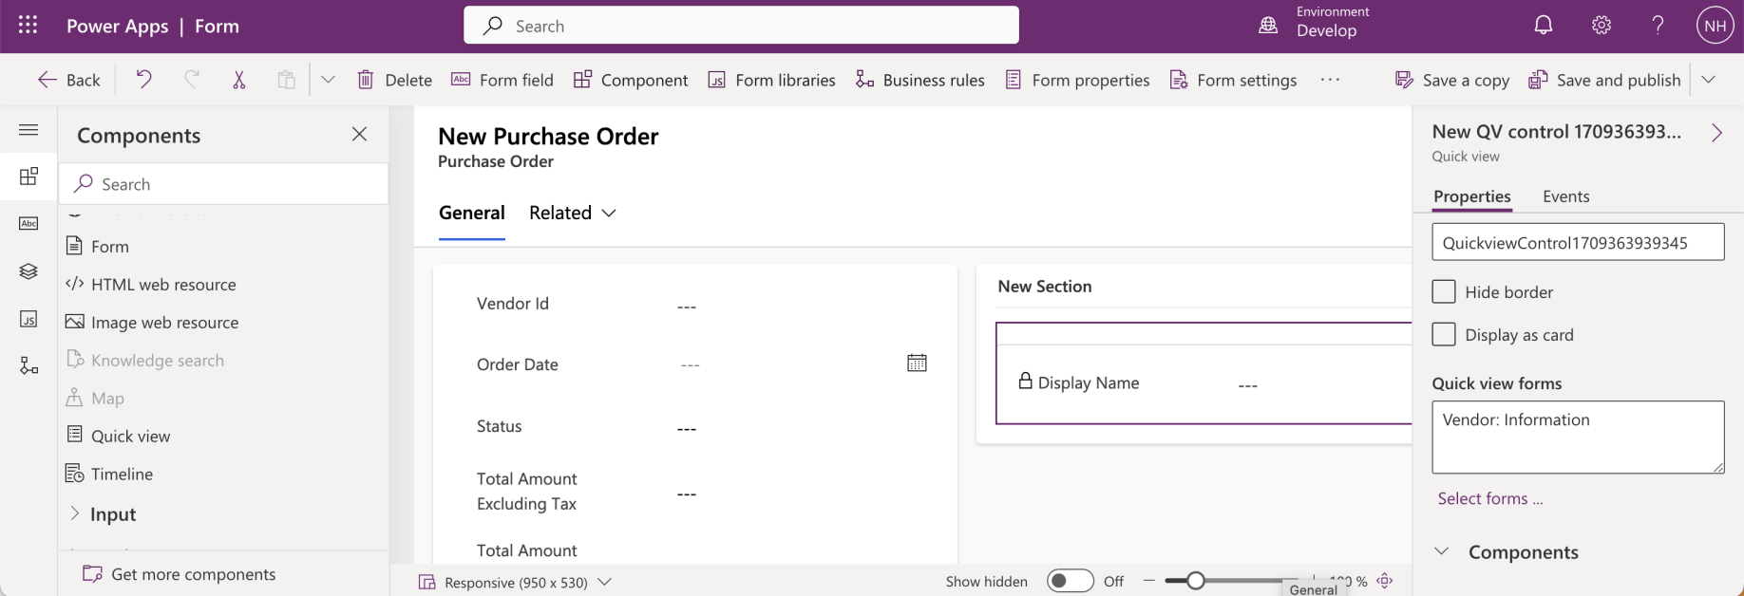Select the Form libraries JS icon in left rail
The width and height of the screenshot is (1744, 596).
pyautogui.click(x=28, y=319)
